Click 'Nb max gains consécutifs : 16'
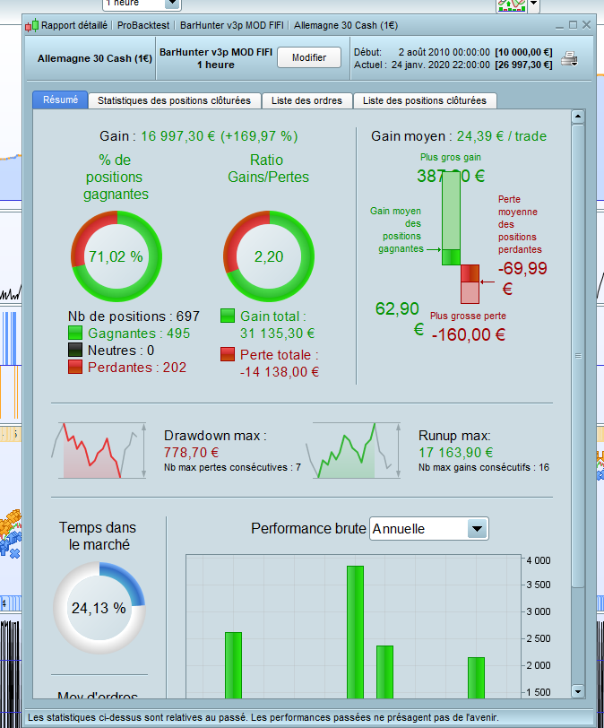This screenshot has width=604, height=728. click(483, 467)
